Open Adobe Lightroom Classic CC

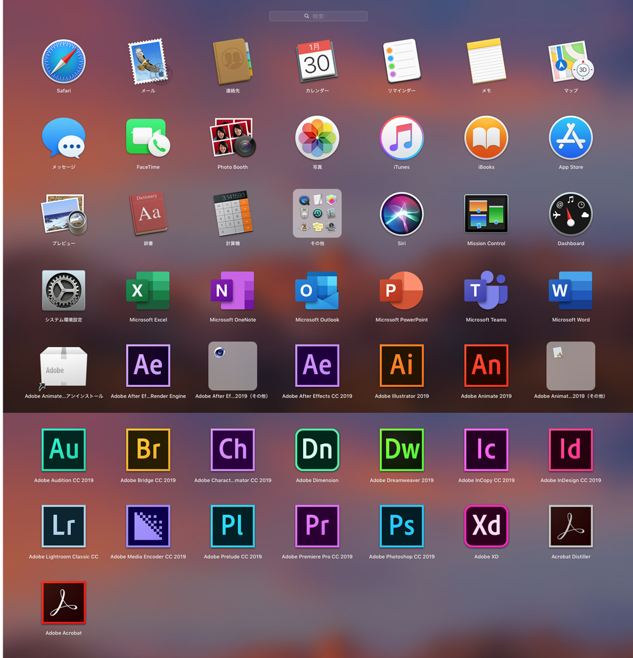[63, 526]
